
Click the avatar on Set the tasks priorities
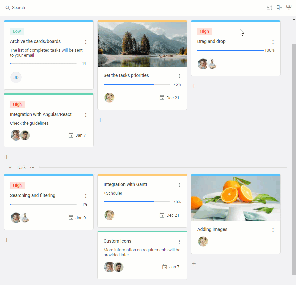tap(109, 98)
